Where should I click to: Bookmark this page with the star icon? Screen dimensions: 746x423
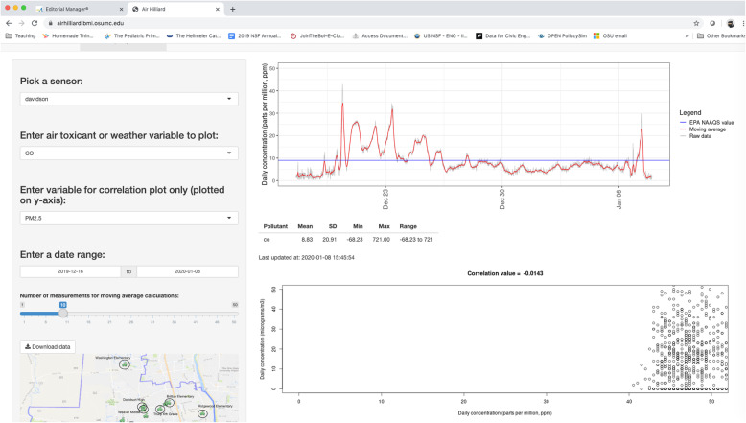pos(696,22)
